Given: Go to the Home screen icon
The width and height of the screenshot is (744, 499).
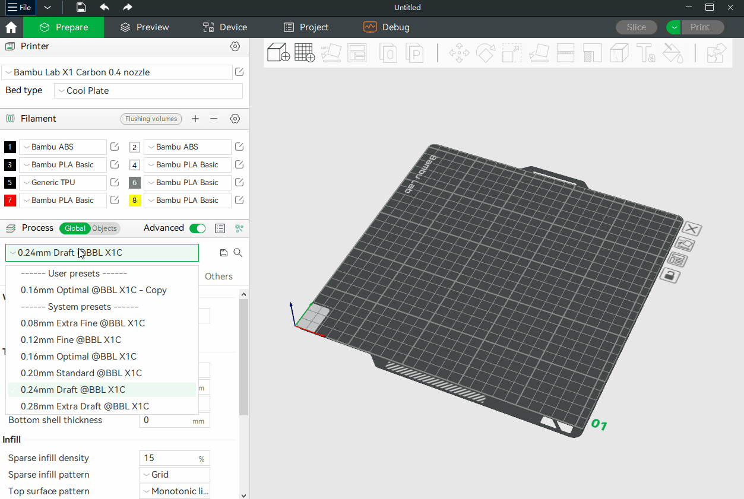Looking at the screenshot, I should pyautogui.click(x=11, y=27).
